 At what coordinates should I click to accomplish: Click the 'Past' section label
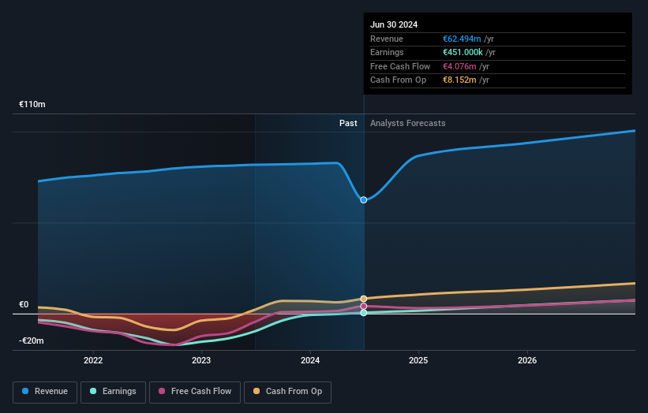[x=348, y=123]
